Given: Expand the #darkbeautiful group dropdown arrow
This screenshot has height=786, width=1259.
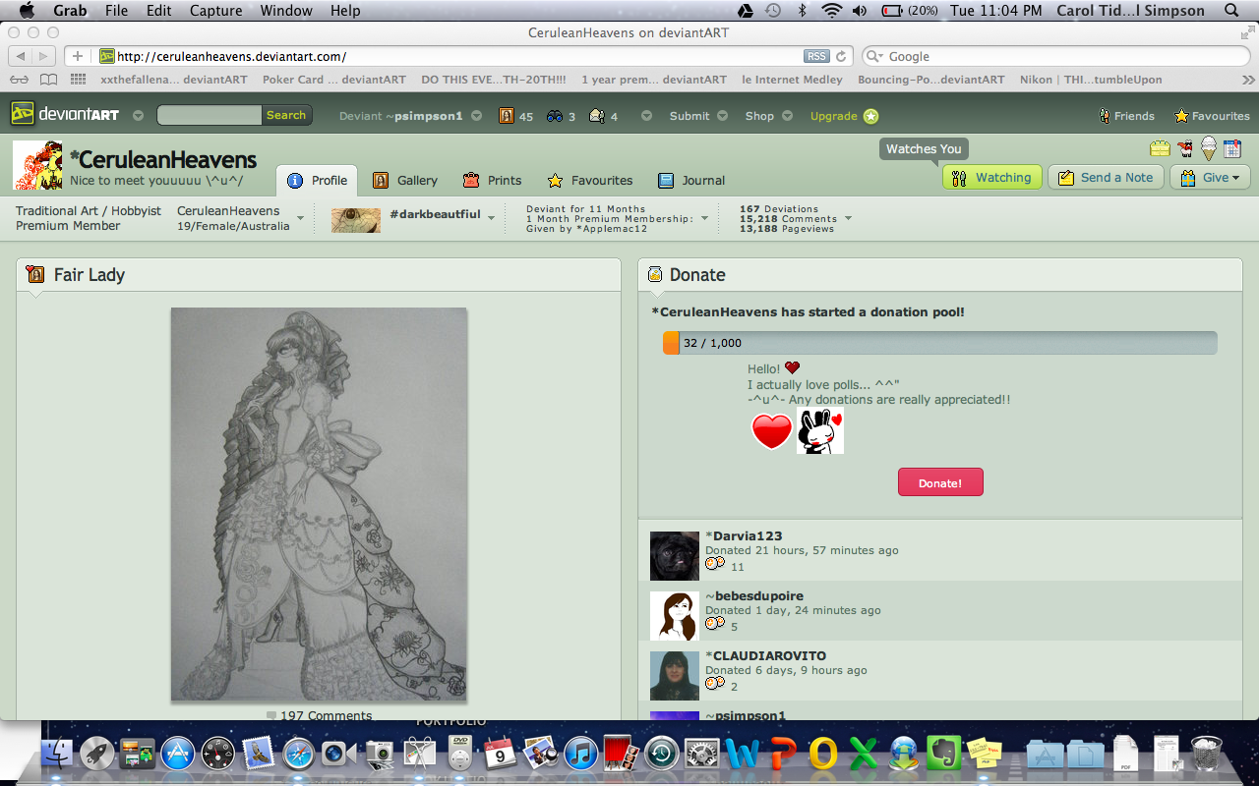Looking at the screenshot, I should coord(492,217).
